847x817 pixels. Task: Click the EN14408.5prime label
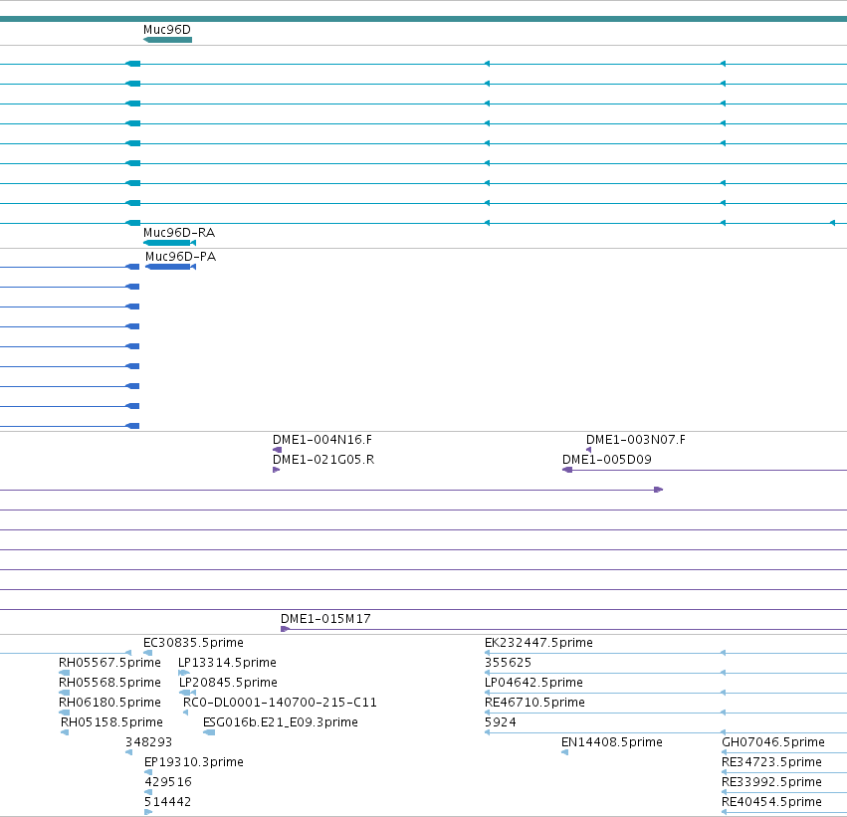click(x=612, y=742)
